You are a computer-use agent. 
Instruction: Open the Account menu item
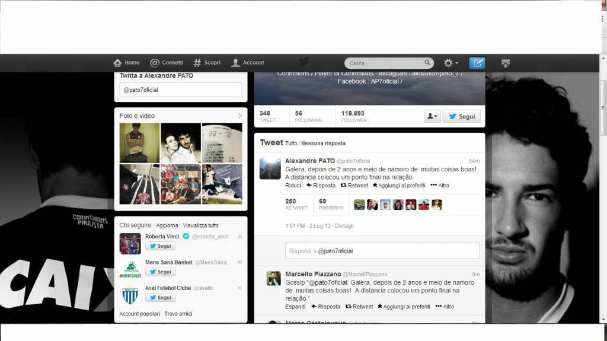tap(248, 63)
